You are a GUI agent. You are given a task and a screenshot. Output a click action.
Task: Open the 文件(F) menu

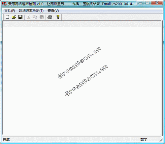(10, 11)
